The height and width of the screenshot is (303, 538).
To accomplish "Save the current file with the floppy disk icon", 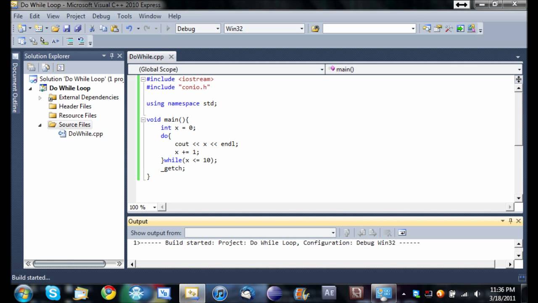I will pos(66,29).
